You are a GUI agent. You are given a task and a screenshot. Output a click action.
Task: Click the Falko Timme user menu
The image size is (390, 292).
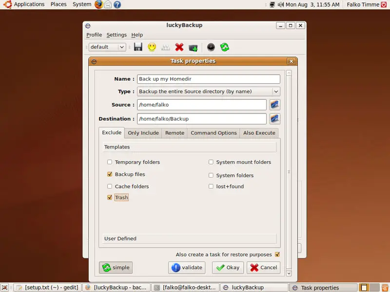pyautogui.click(x=363, y=4)
